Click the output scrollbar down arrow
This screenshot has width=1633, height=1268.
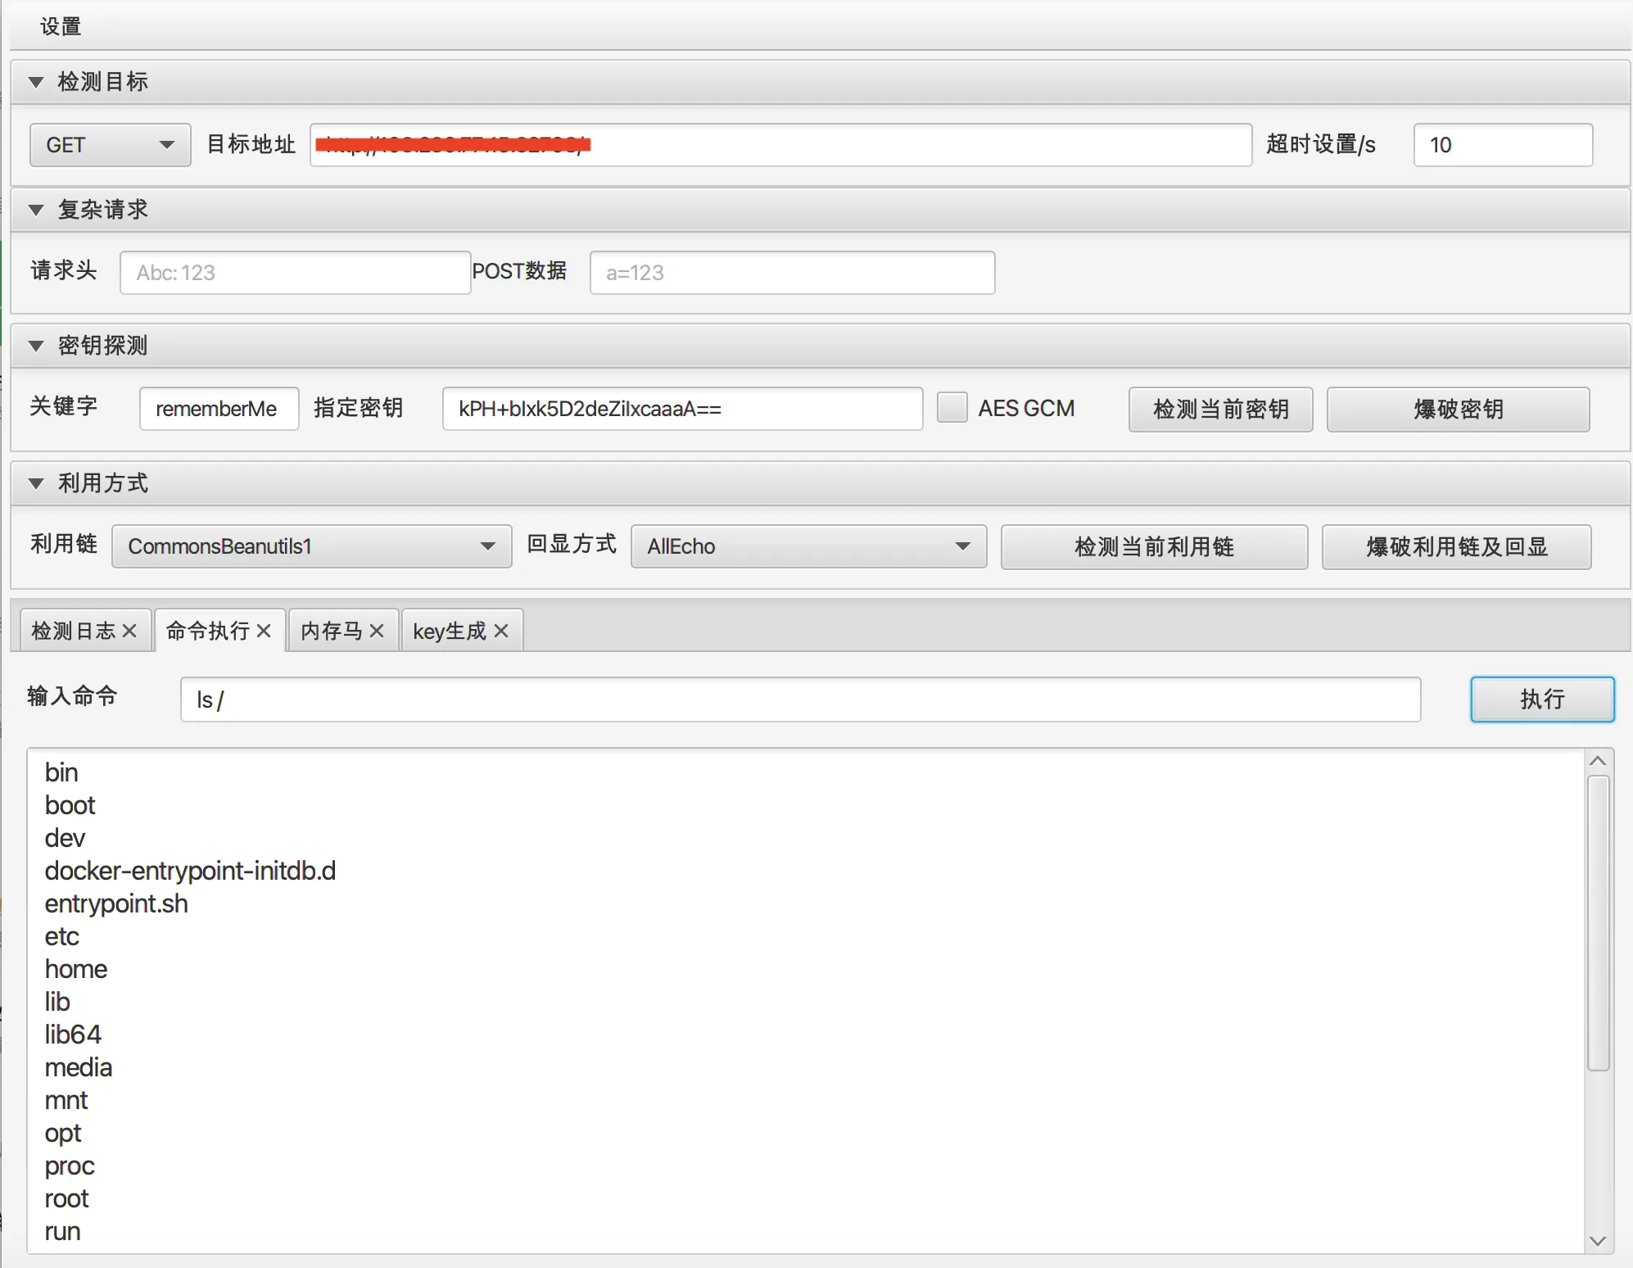tap(1597, 1241)
